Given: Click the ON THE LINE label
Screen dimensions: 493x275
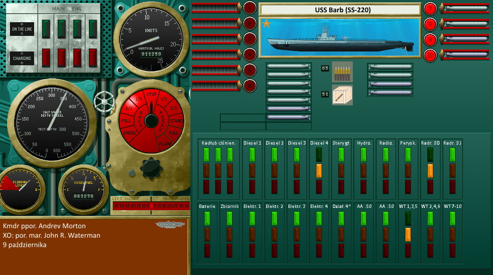Looking at the screenshot, I should click(22, 29).
